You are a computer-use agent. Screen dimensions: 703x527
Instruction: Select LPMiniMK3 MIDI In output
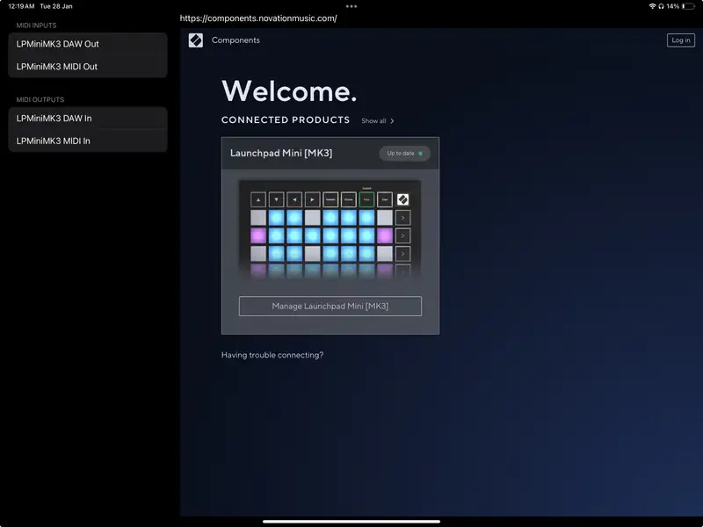pyautogui.click(x=88, y=141)
